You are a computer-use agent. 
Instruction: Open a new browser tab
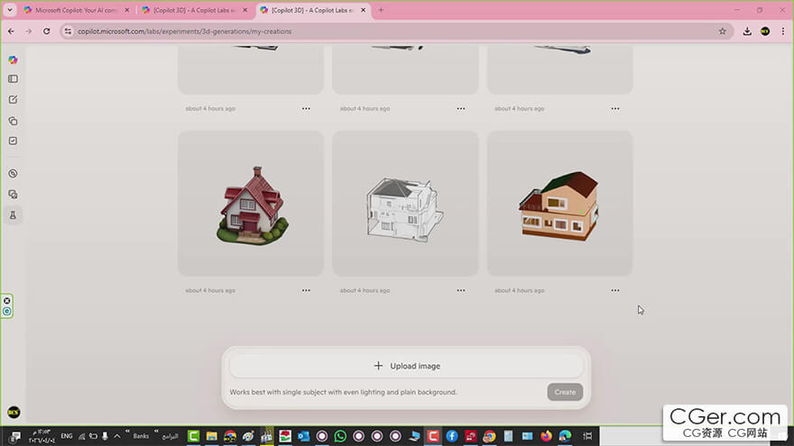[381, 10]
